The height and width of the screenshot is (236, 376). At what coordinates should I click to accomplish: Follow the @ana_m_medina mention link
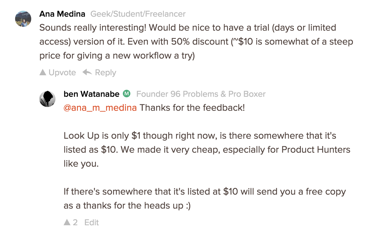pos(100,108)
